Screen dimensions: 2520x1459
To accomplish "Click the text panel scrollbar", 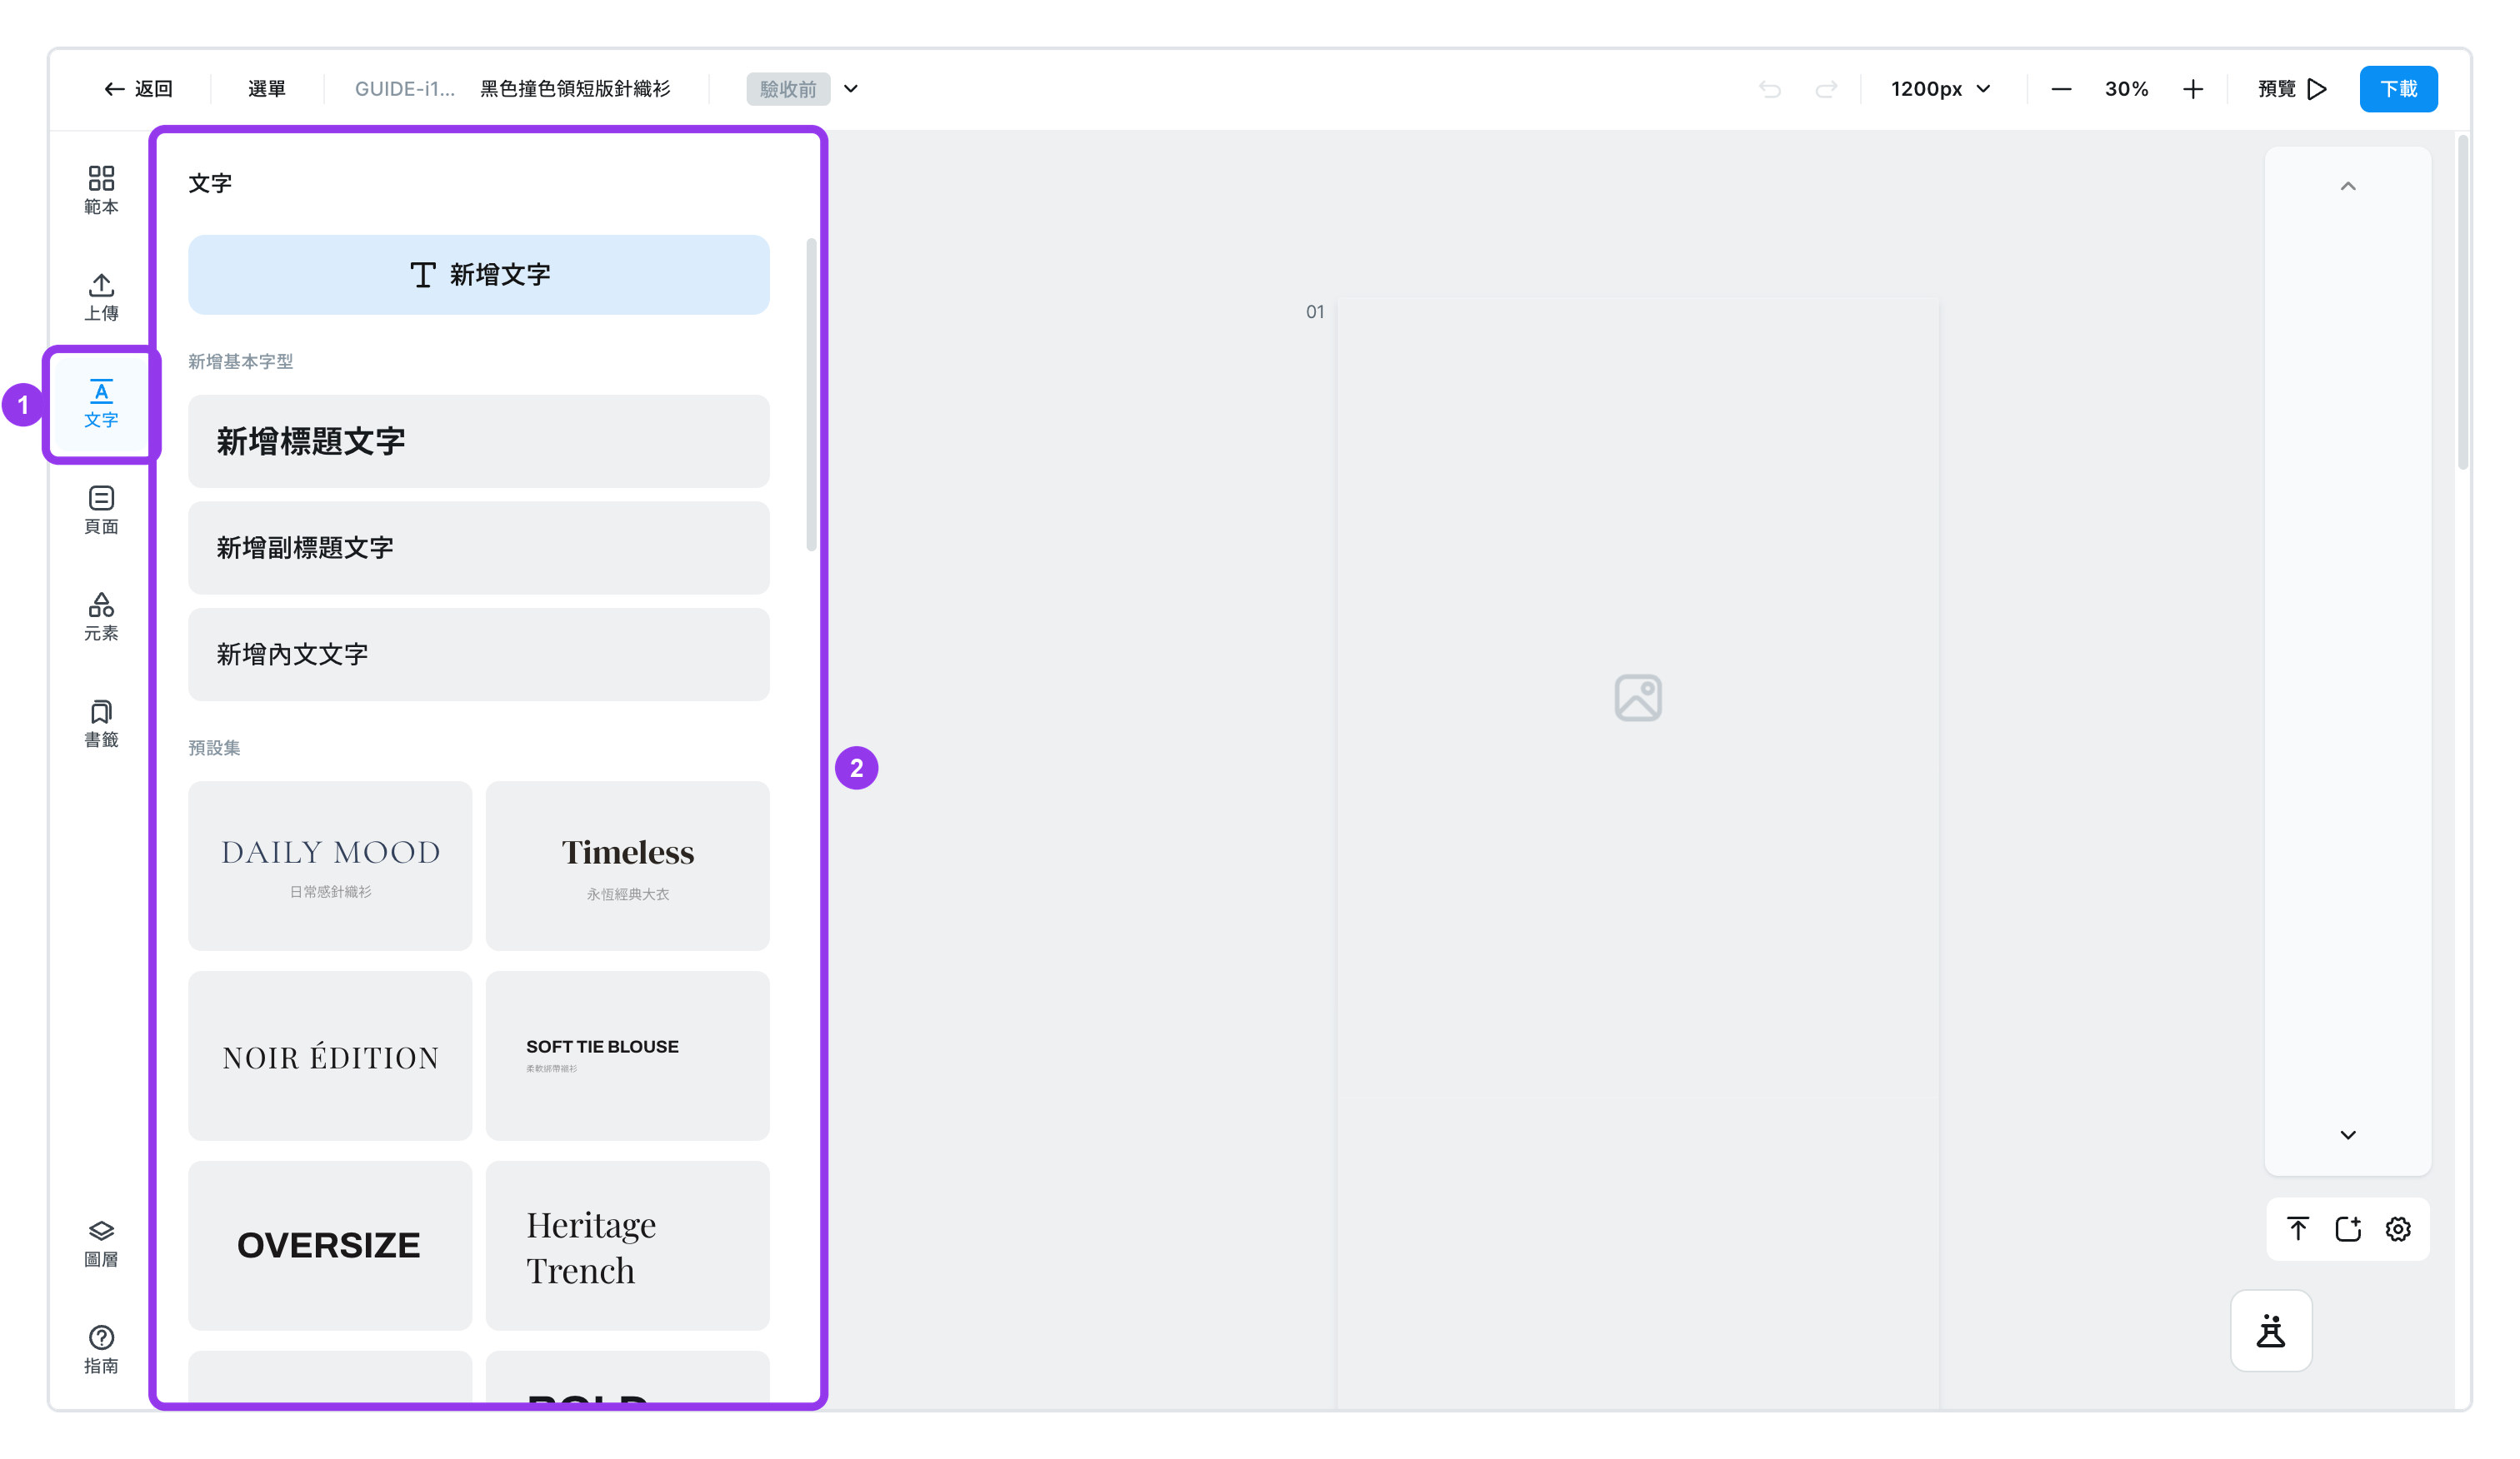I will (x=811, y=395).
